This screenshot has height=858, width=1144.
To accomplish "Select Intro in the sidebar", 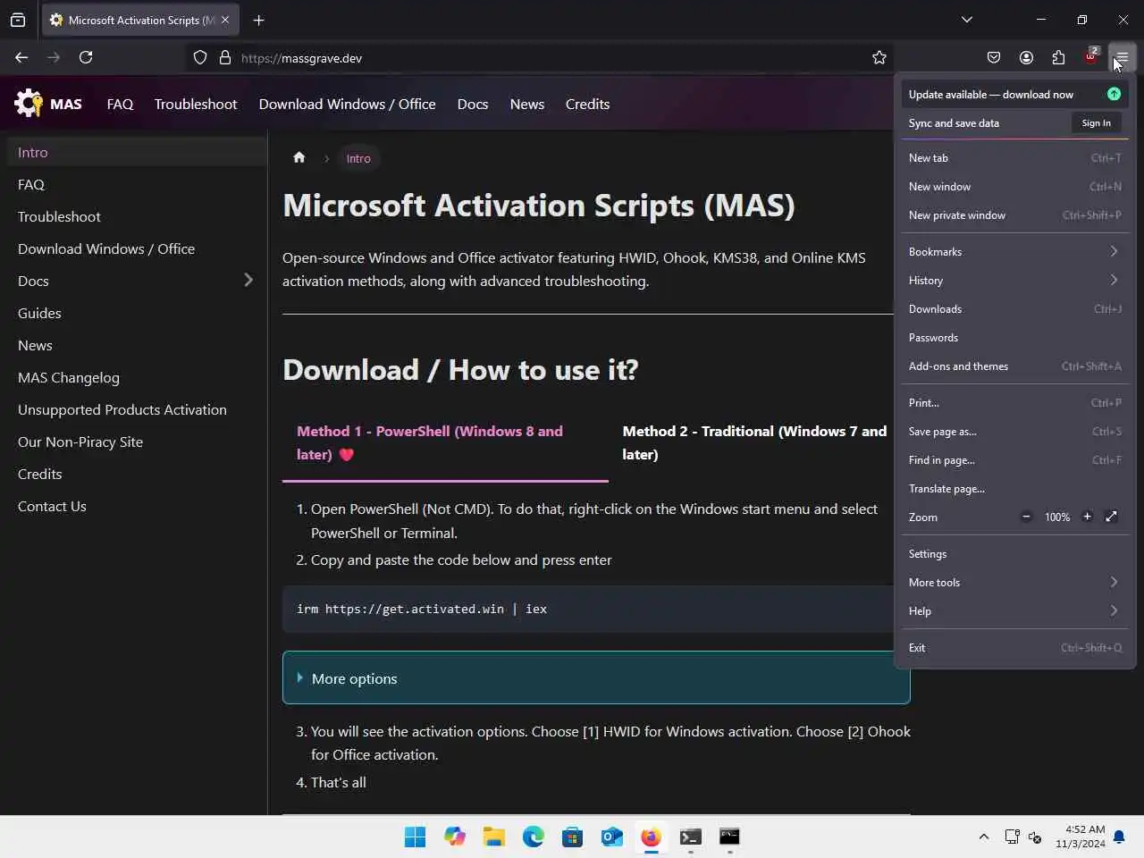I will point(137,152).
